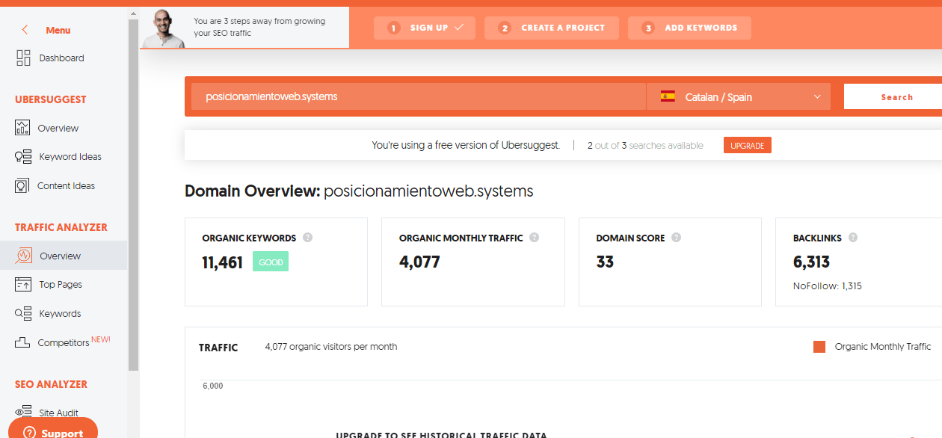942x438 pixels.
Task: Click the TRAFFIC ANALYZER section header
Action: 61,227
